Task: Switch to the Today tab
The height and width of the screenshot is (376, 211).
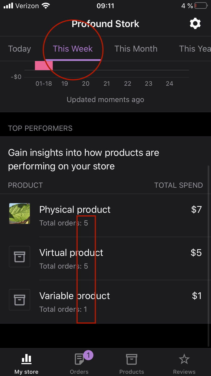Action: coord(19,49)
